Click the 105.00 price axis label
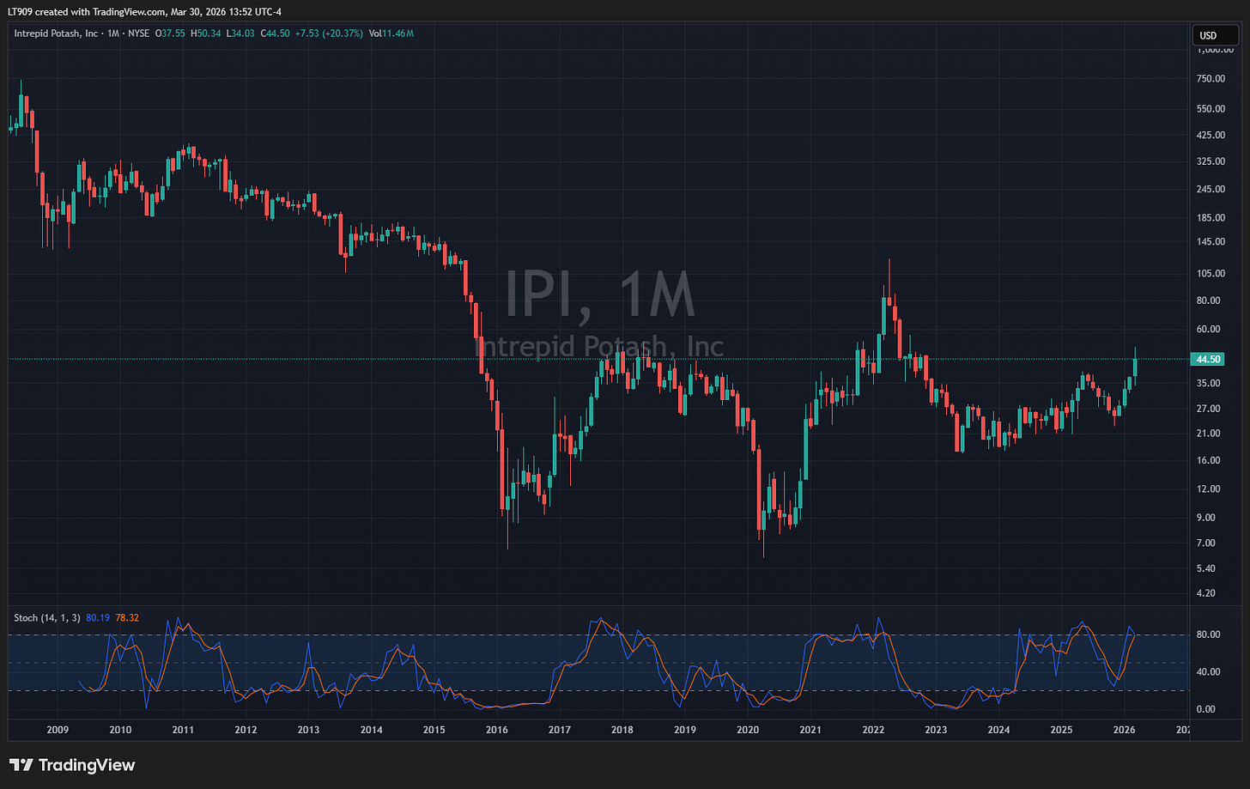Image resolution: width=1250 pixels, height=789 pixels. pos(1211,273)
